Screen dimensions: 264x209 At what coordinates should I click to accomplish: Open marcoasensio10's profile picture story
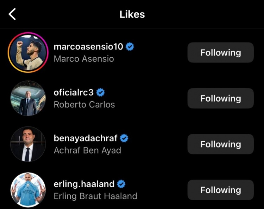coord(28,52)
